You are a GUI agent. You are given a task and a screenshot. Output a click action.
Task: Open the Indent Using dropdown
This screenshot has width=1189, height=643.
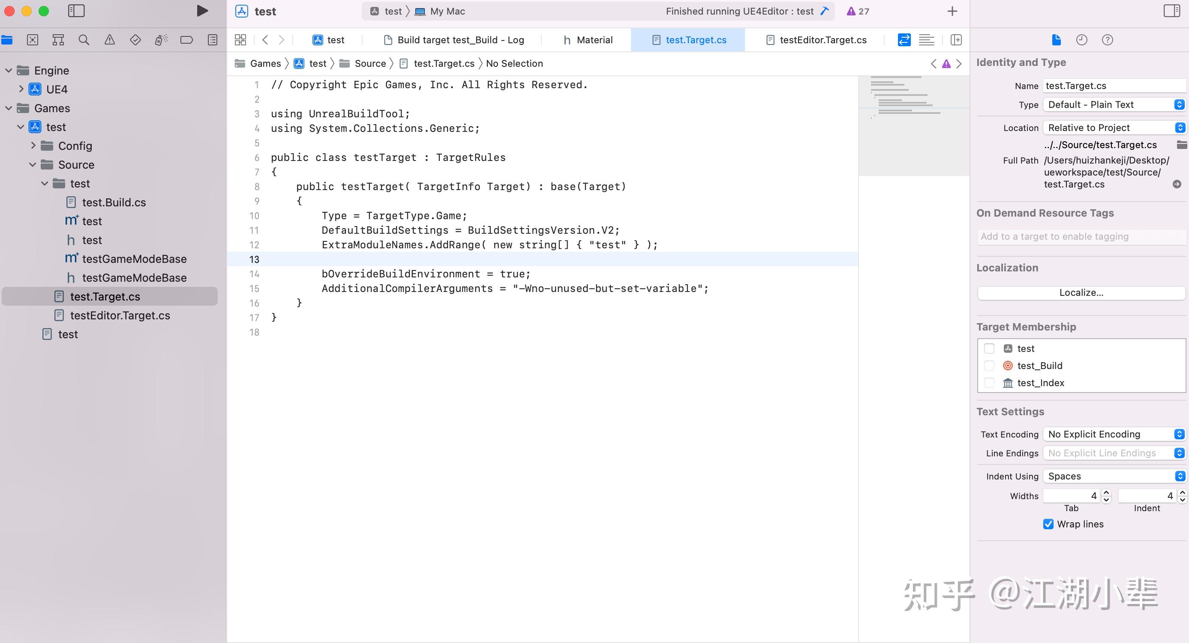tap(1114, 476)
